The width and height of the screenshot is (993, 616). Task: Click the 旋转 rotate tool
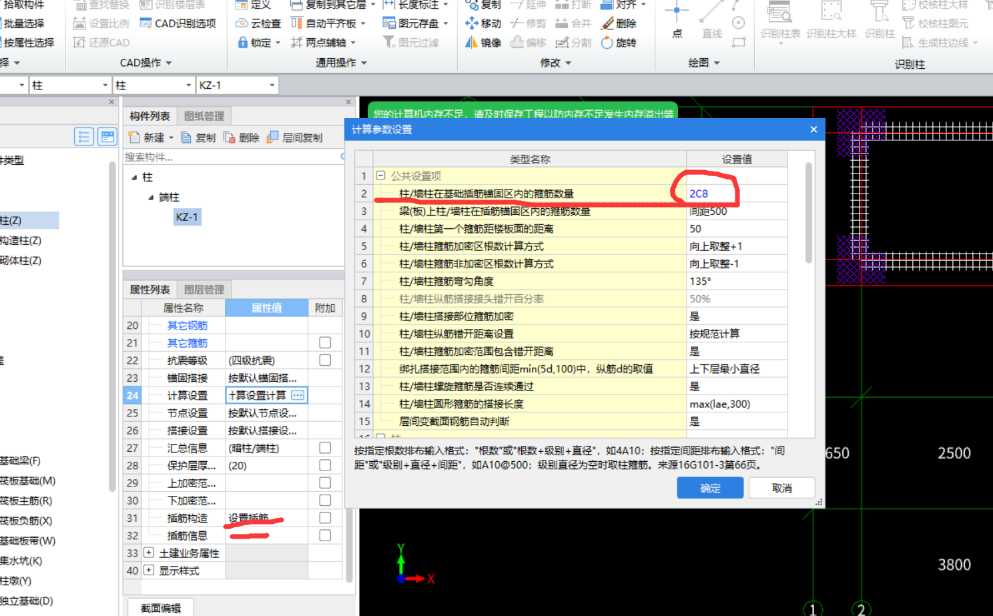(619, 42)
